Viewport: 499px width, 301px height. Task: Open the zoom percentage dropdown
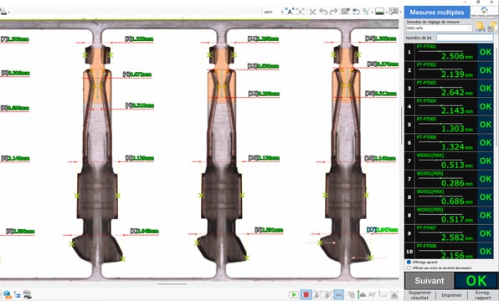coord(282,12)
